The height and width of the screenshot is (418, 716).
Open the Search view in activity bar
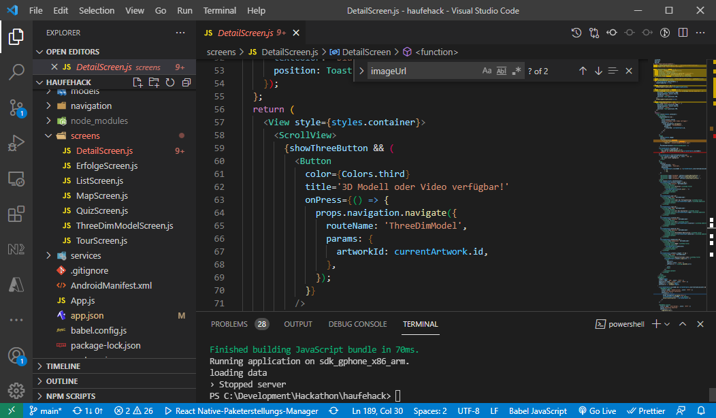[16, 72]
